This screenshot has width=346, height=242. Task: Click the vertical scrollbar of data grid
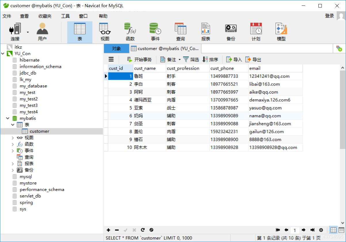tap(343, 110)
